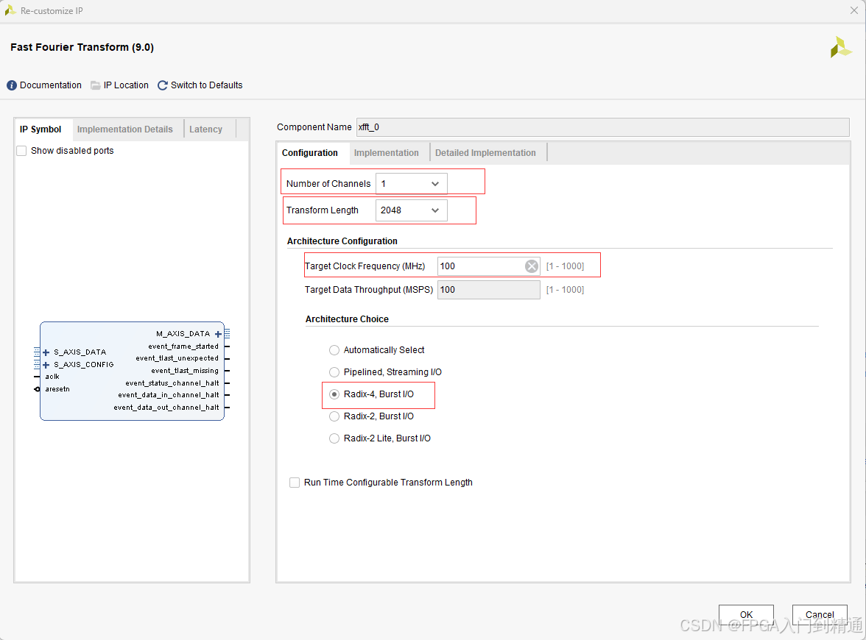The height and width of the screenshot is (640, 866).
Task: Click the Architecture Choice heading
Action: click(x=347, y=319)
